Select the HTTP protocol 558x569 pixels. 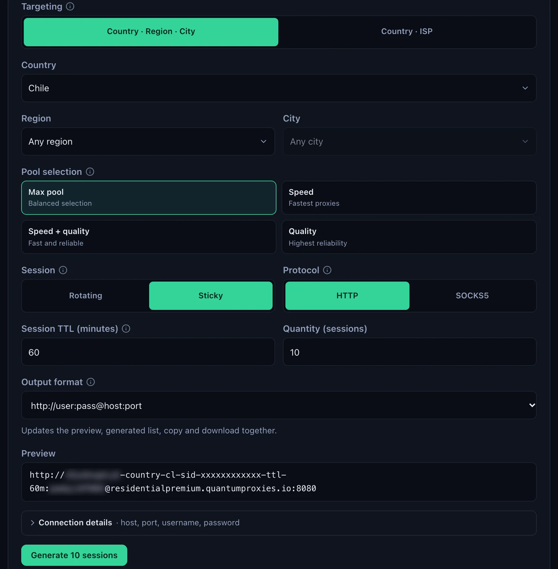click(x=347, y=295)
